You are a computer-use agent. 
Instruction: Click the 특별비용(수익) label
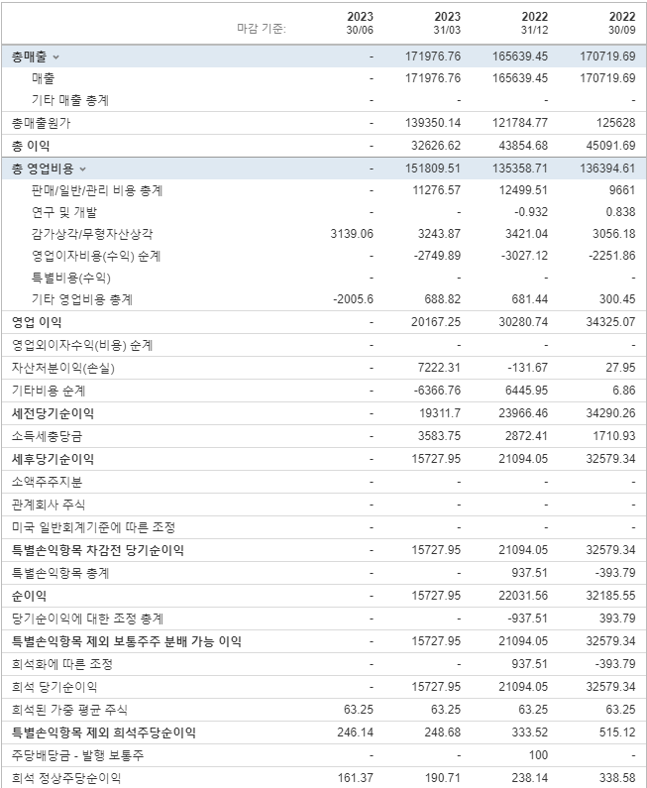click(71, 278)
